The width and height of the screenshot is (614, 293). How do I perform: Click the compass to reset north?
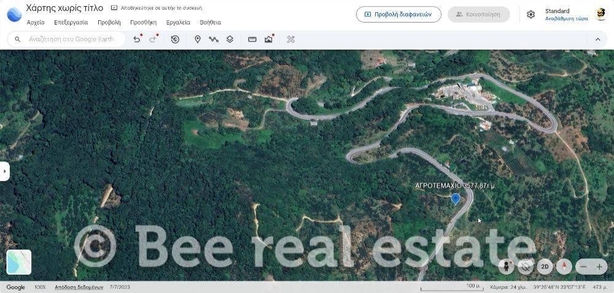point(564,267)
